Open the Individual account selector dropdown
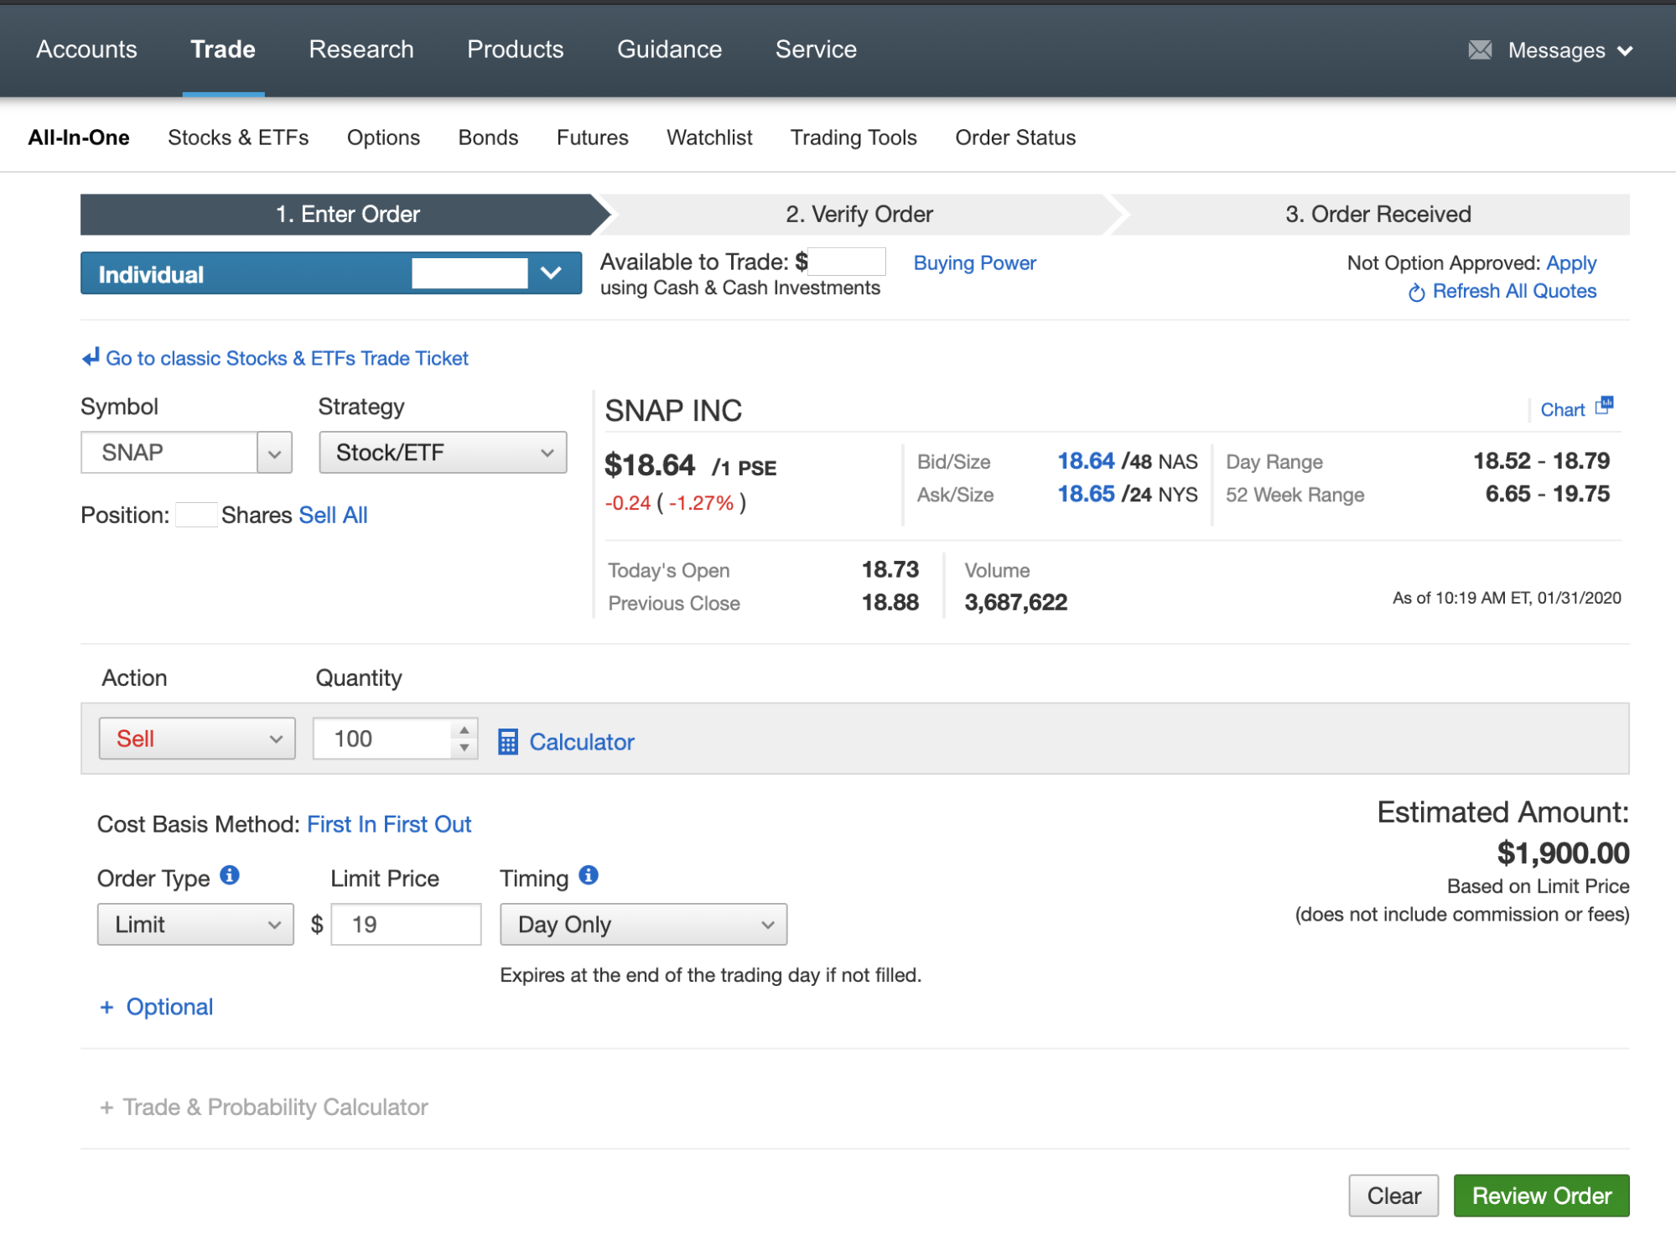The width and height of the screenshot is (1676, 1250). coord(331,274)
